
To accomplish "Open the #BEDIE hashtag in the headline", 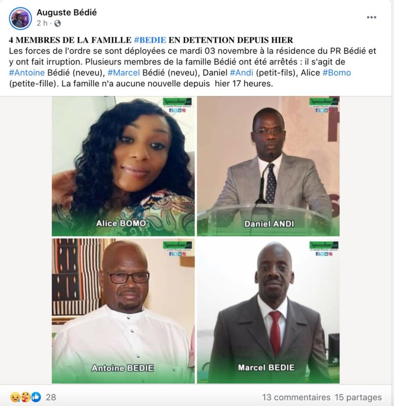I will click(x=150, y=40).
